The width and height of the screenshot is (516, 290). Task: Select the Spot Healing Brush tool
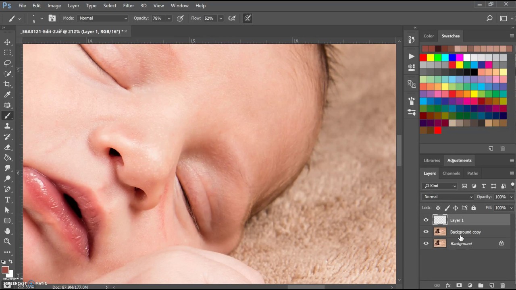pos(7,105)
